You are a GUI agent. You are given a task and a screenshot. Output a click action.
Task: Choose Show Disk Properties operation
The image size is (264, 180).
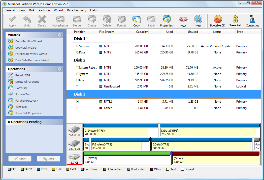tap(28, 113)
